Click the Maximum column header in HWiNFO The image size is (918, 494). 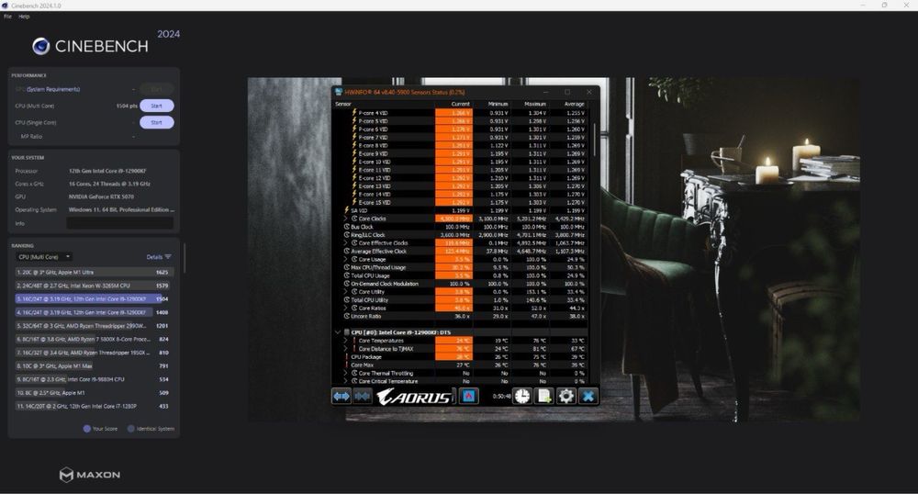535,104
